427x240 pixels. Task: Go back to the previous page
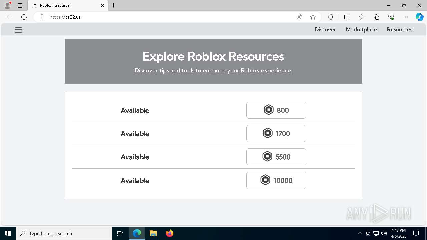pos(9,17)
